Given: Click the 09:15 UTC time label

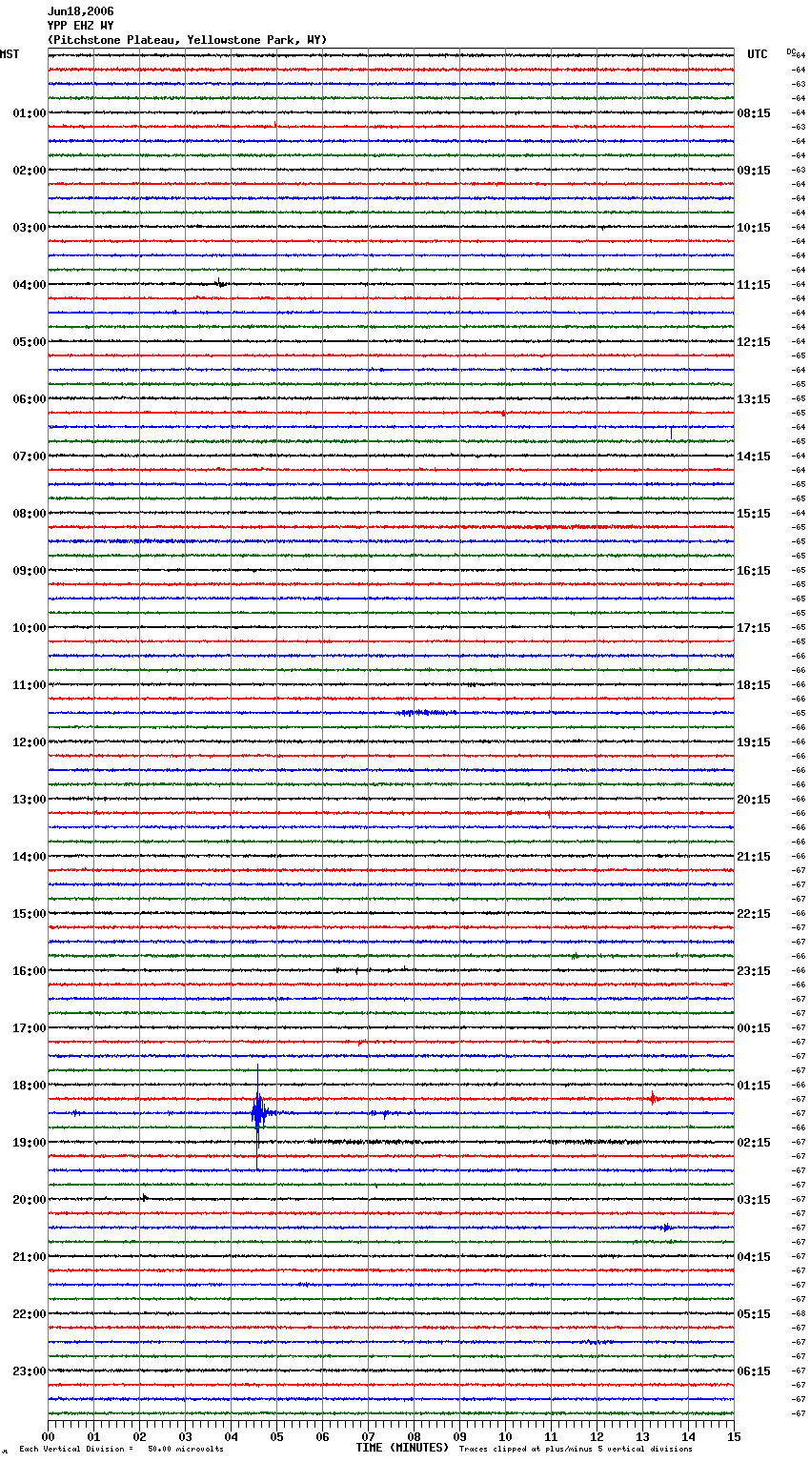Looking at the screenshot, I should coord(754,171).
